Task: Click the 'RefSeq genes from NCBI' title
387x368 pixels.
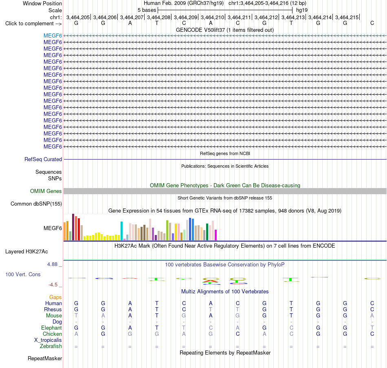Action: point(225,153)
